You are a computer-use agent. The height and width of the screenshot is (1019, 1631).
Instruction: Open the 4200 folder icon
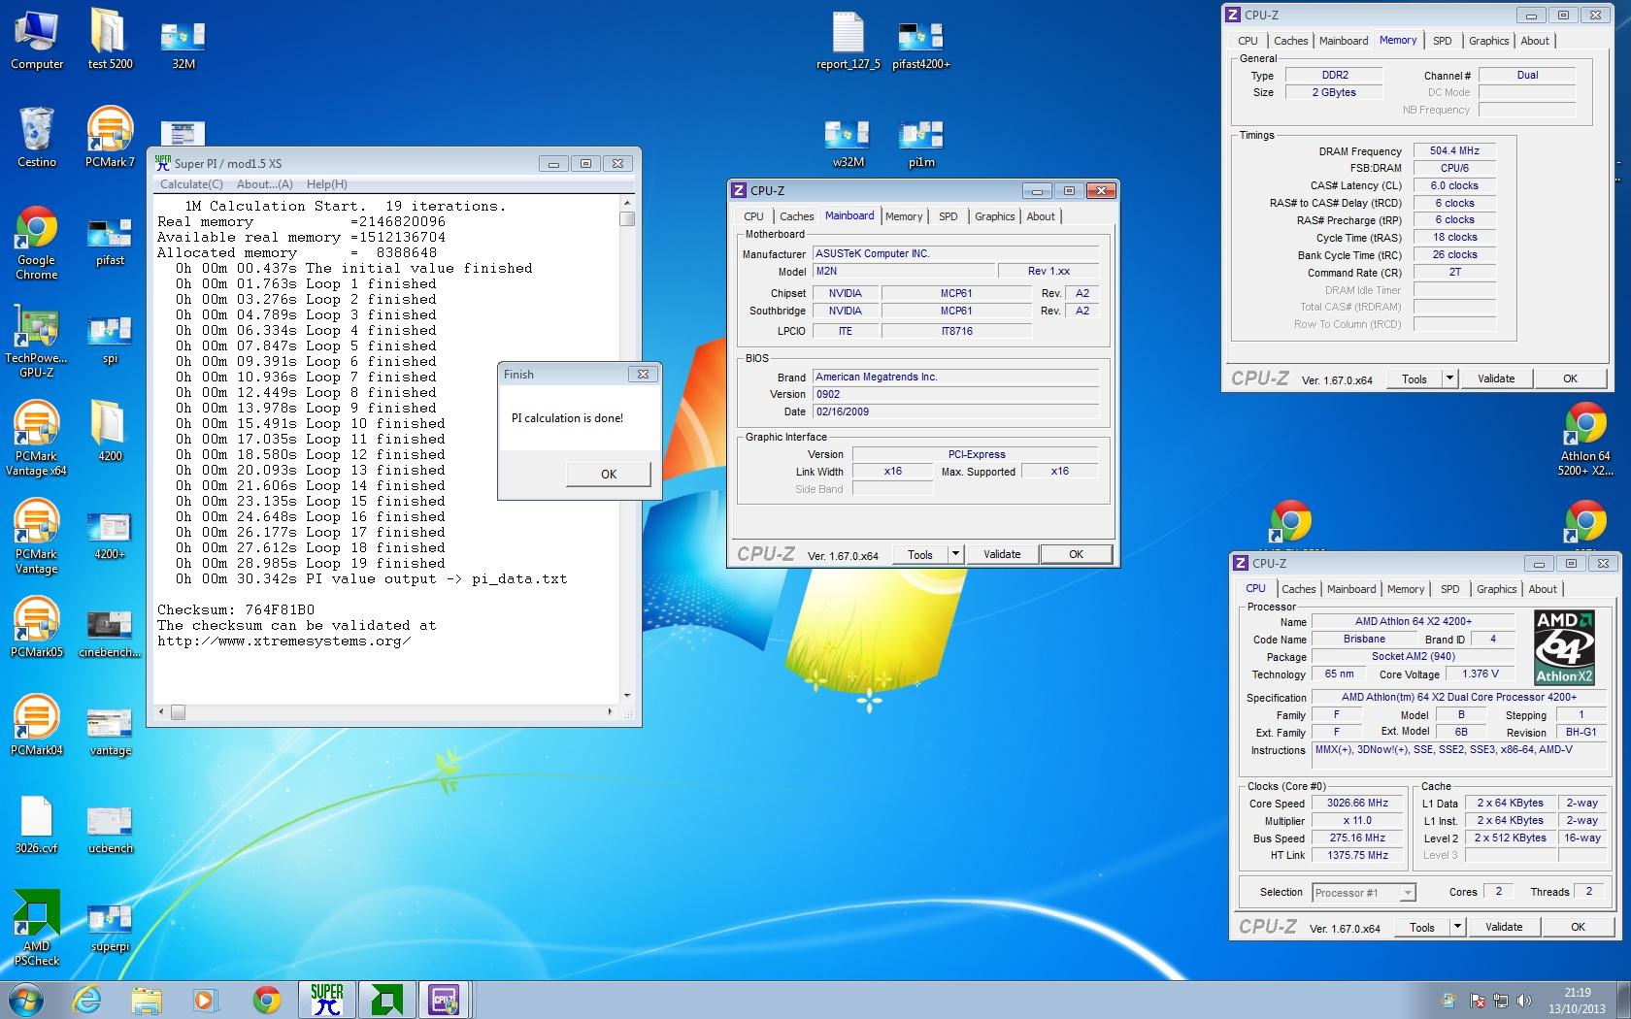110,432
